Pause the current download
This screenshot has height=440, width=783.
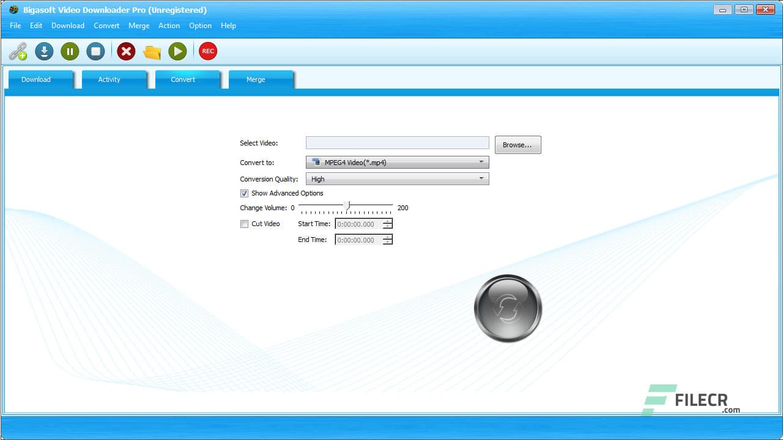point(70,51)
